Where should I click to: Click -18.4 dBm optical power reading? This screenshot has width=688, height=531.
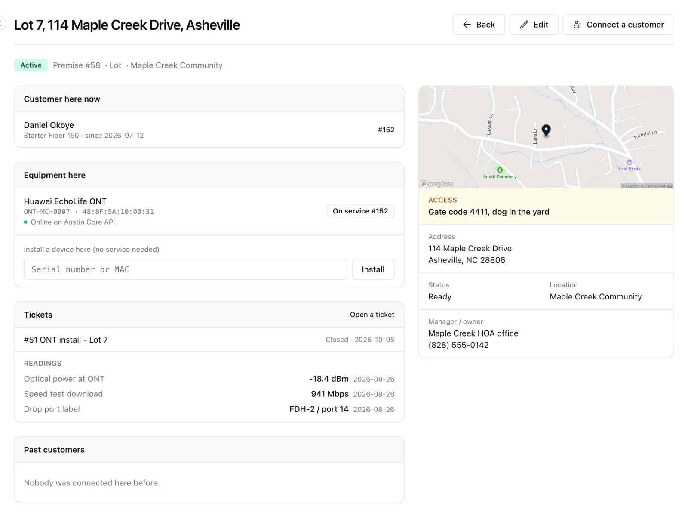point(329,379)
